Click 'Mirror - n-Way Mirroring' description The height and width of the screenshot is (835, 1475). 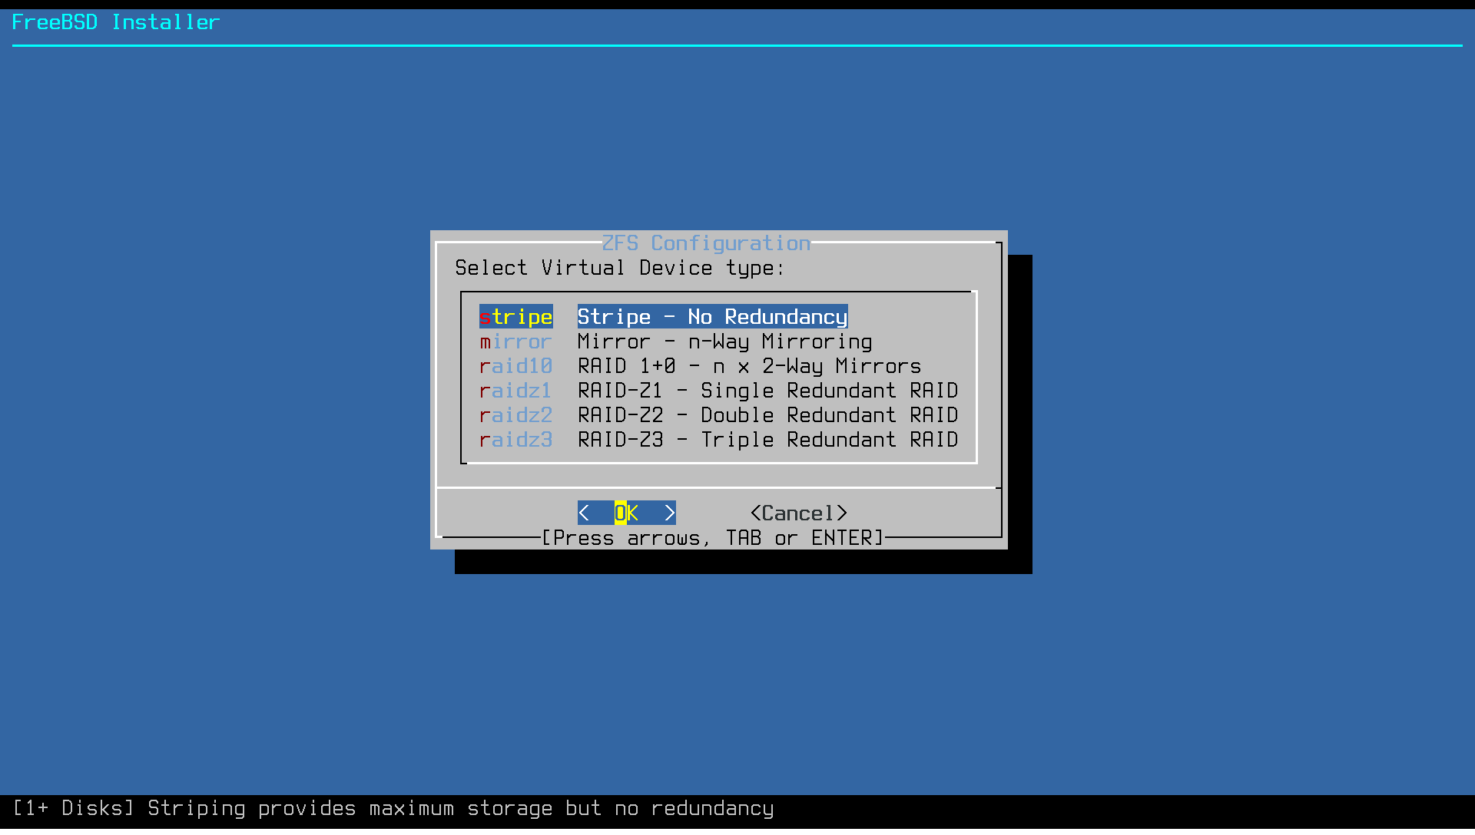click(724, 342)
